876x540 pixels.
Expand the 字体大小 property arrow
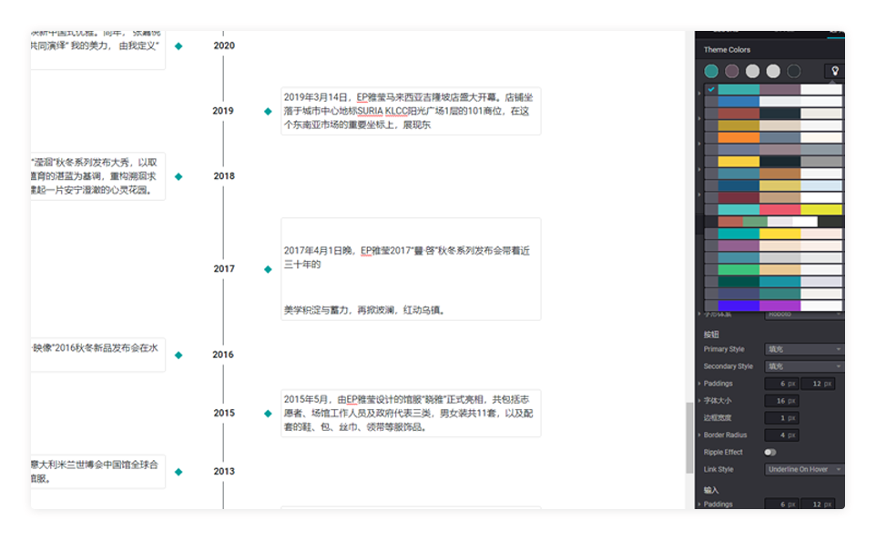pyautogui.click(x=699, y=401)
